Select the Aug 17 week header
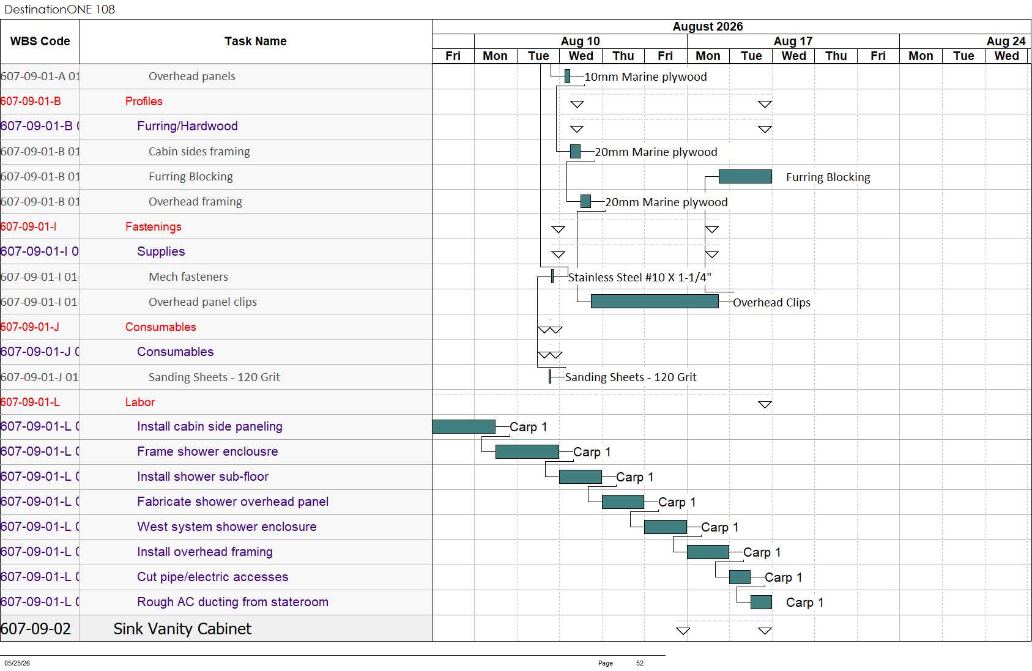Image resolution: width=1032 pixels, height=671 pixels. point(793,41)
